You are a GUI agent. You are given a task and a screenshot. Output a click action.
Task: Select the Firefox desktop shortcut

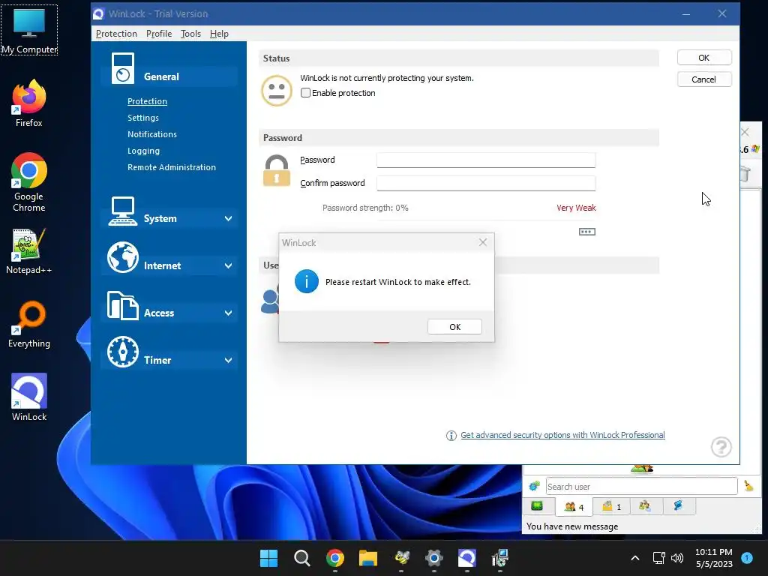point(29,103)
